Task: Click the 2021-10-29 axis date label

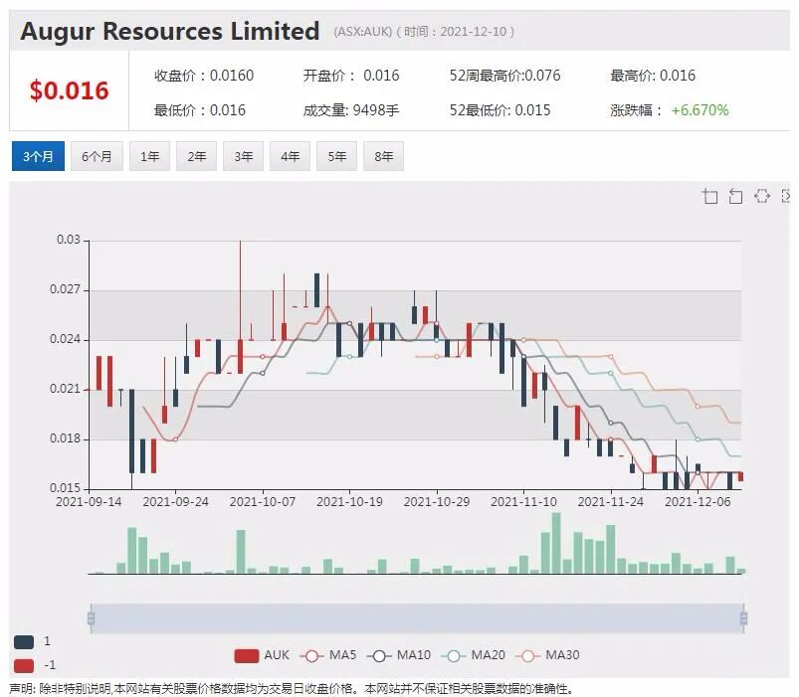Action: coord(437,502)
